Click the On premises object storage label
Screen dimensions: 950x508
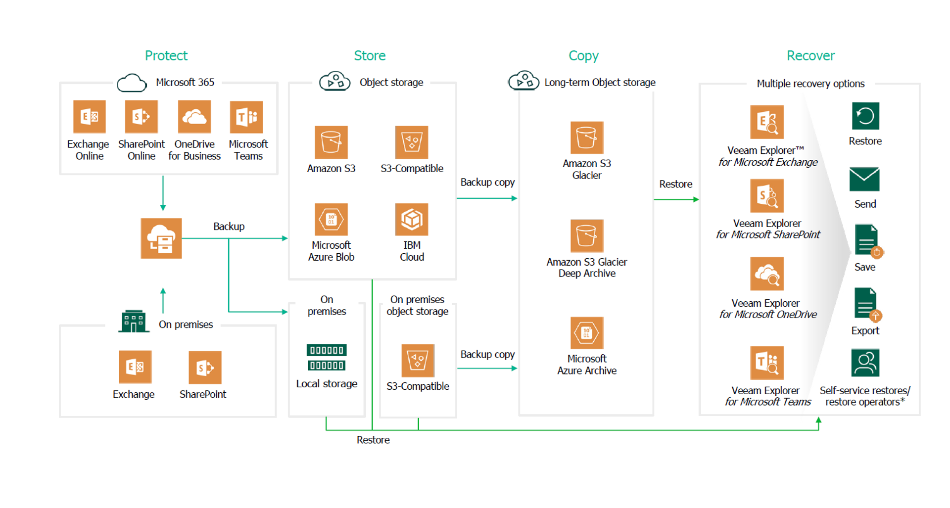[418, 305]
